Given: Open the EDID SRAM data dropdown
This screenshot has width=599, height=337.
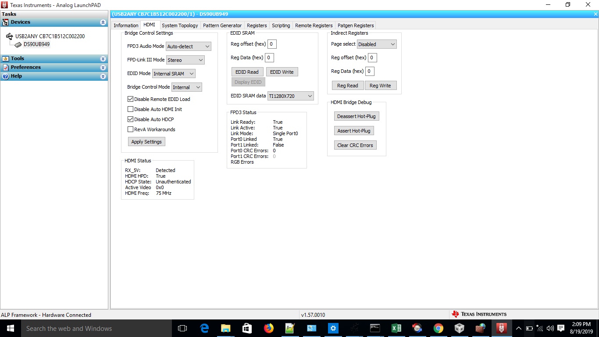Looking at the screenshot, I should pyautogui.click(x=291, y=96).
